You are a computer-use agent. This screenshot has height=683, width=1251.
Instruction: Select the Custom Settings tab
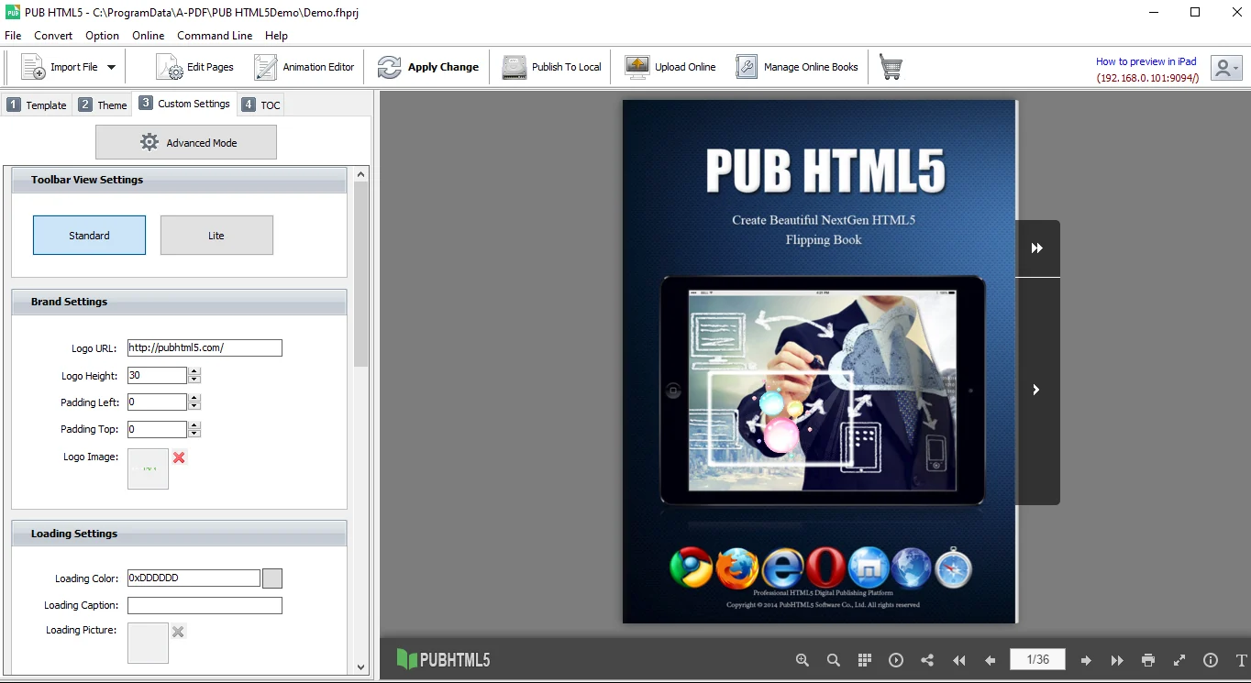coord(184,104)
